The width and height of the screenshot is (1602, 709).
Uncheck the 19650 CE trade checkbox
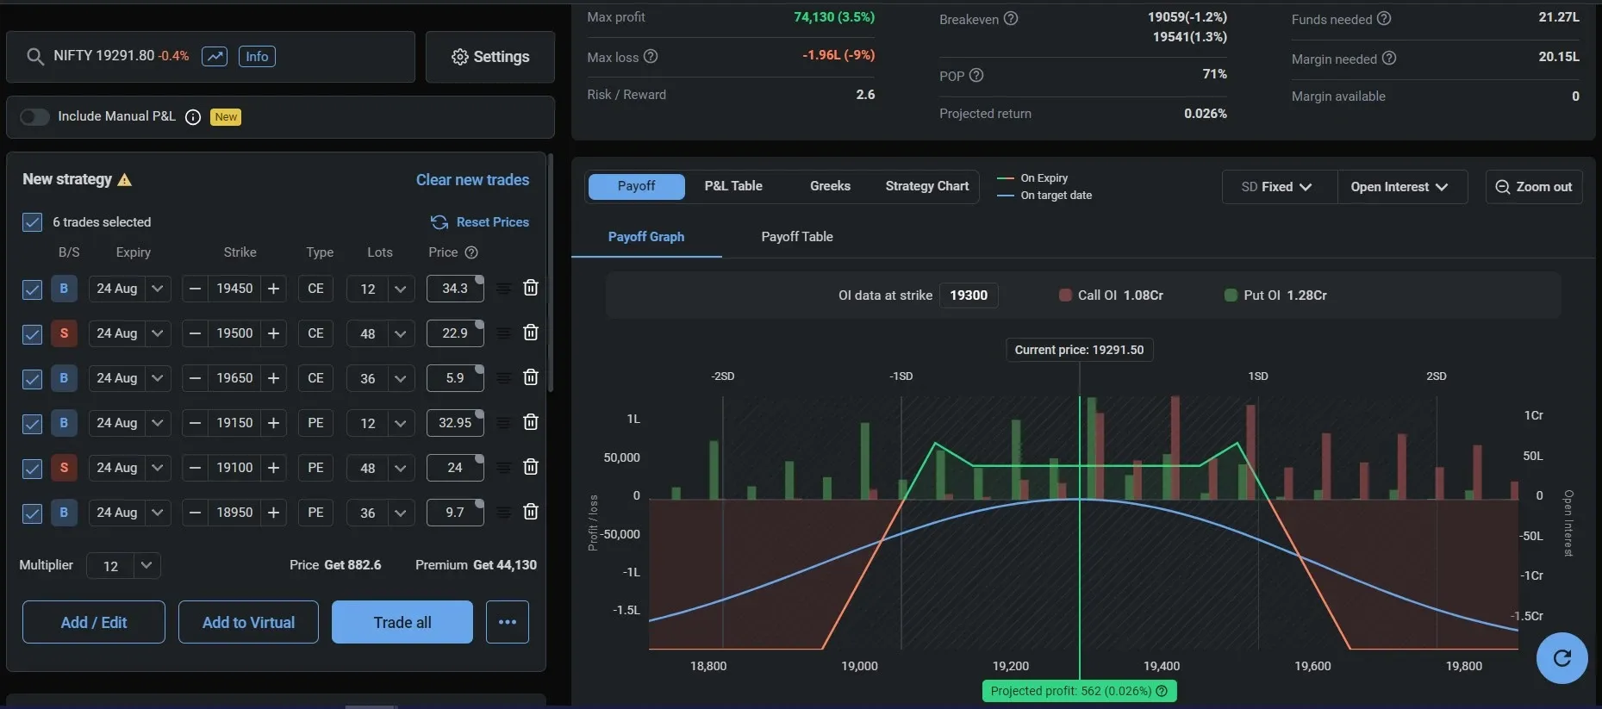(x=32, y=379)
